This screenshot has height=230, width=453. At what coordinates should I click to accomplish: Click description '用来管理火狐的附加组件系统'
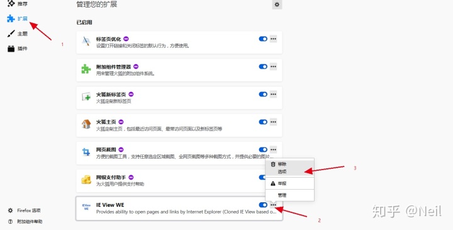[x=126, y=74]
